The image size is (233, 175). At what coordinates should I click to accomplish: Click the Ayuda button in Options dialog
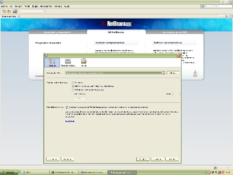click(172, 159)
